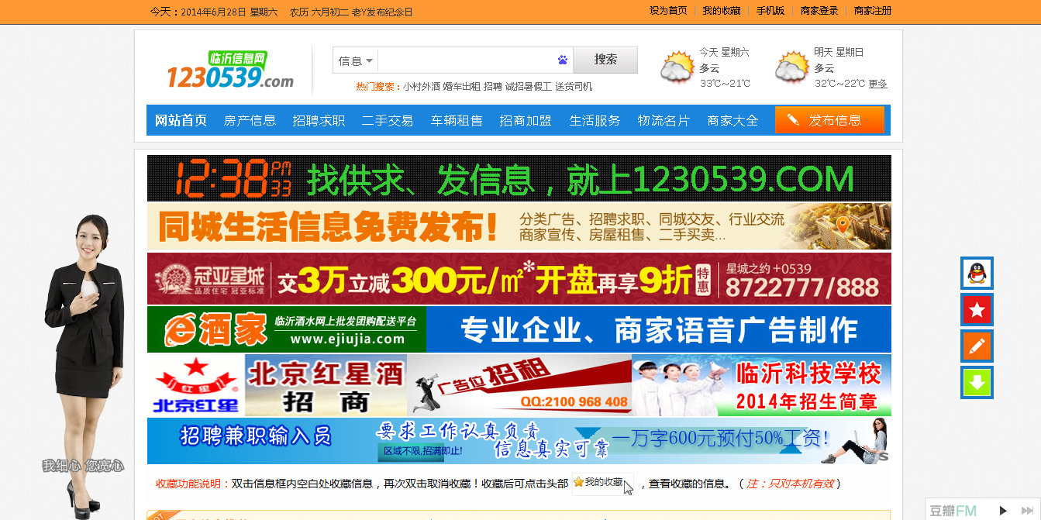This screenshot has width=1041, height=520.
Task: Click tomorrow's cloudy weather icon
Action: (791, 67)
